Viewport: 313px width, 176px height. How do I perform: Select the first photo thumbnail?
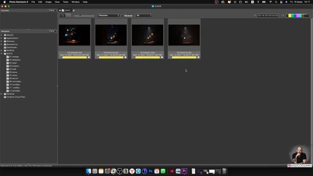(74, 35)
